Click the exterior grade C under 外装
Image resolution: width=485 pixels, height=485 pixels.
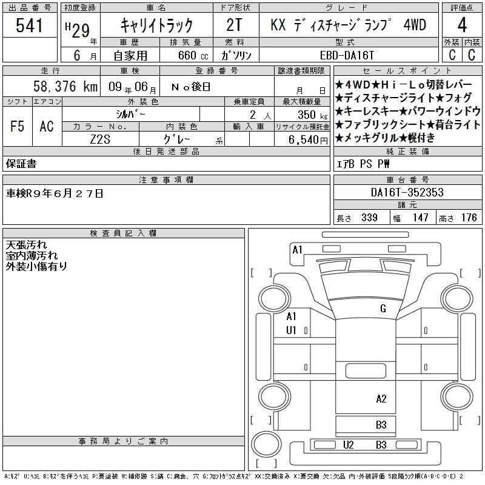[x=452, y=55]
